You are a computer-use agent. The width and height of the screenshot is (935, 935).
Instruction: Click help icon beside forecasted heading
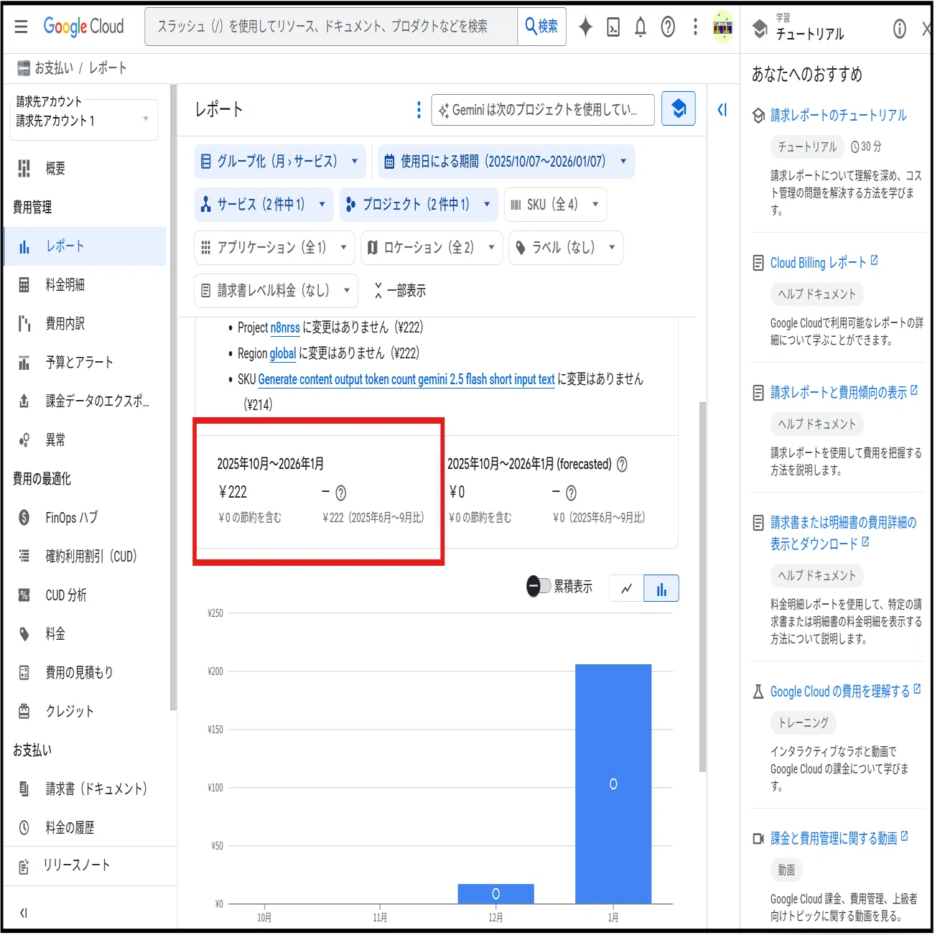pyautogui.click(x=622, y=465)
